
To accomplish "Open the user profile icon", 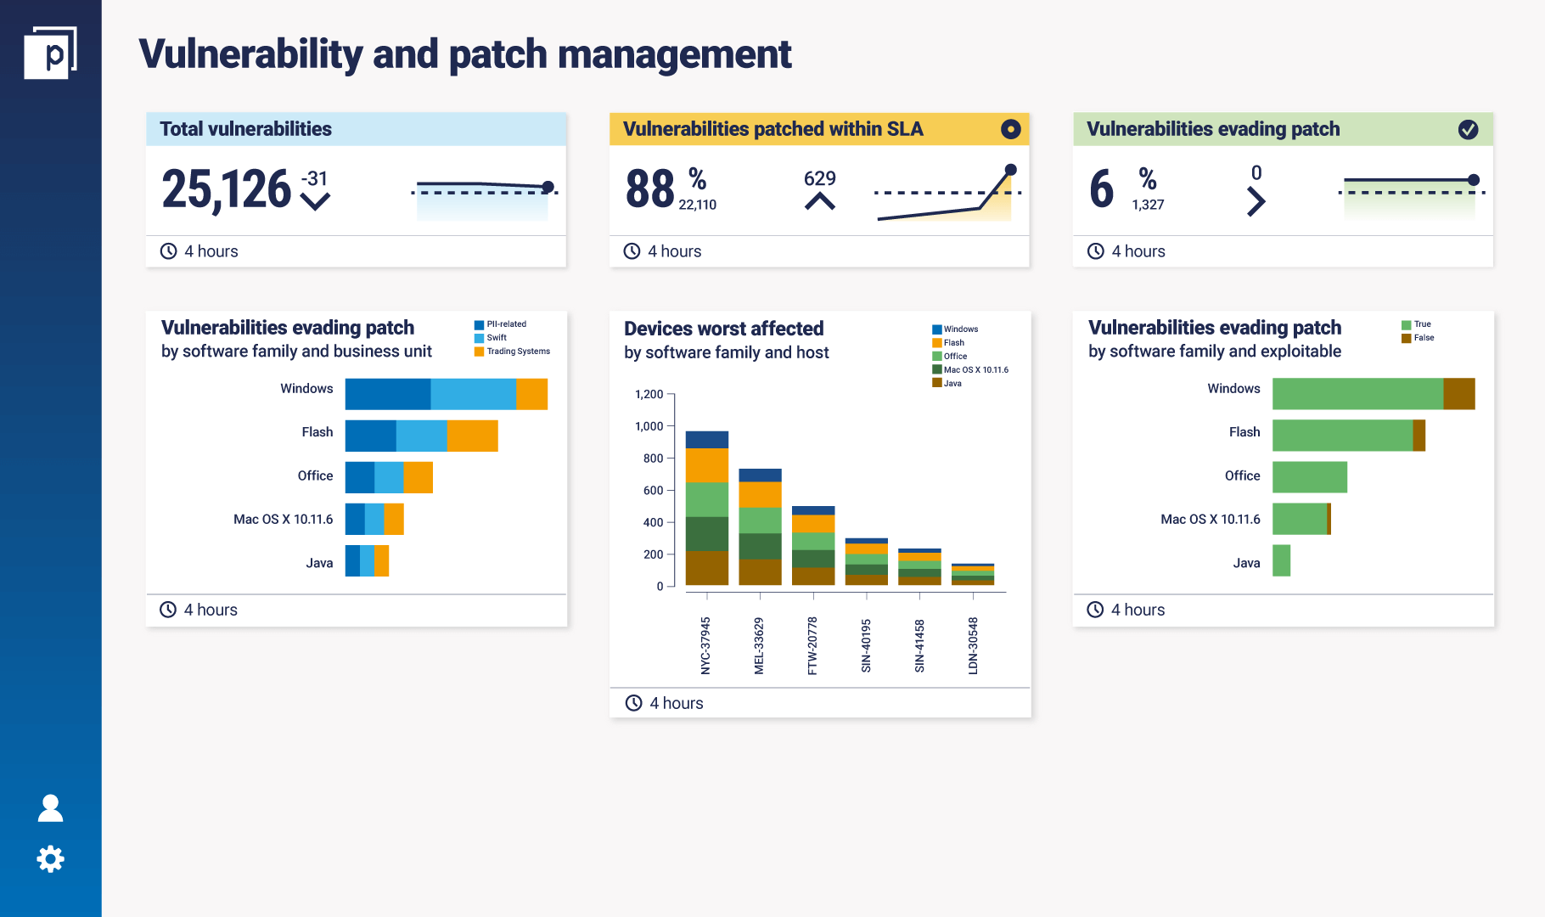I will tap(50, 808).
